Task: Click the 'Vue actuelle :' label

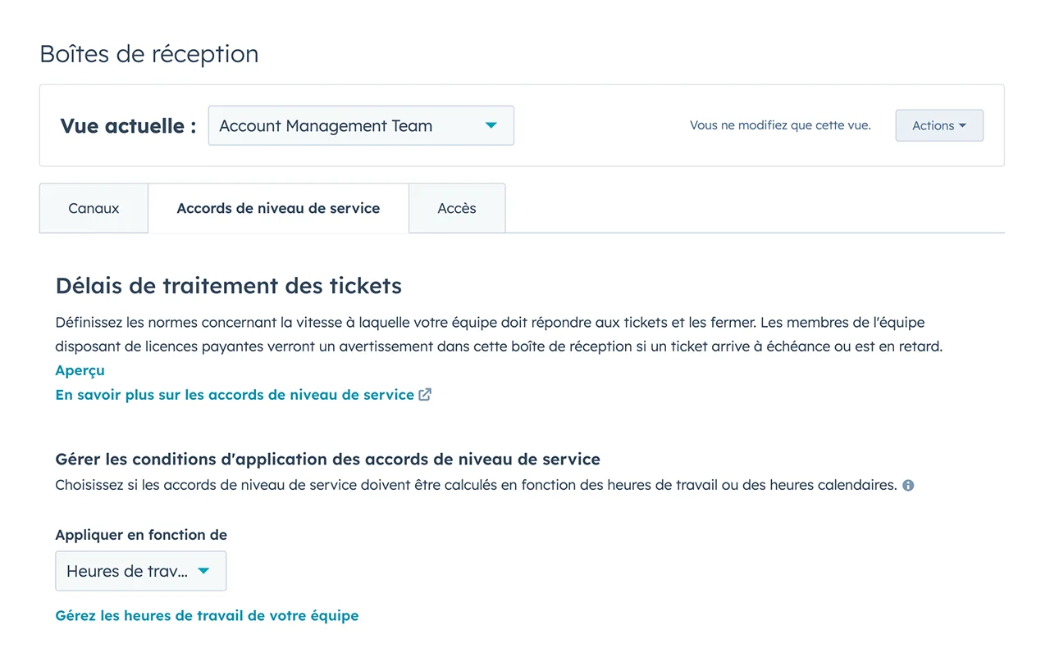Action: coord(128,126)
